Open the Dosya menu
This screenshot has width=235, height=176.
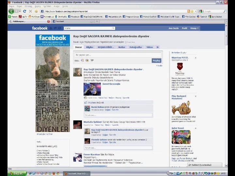(x=11, y=6)
